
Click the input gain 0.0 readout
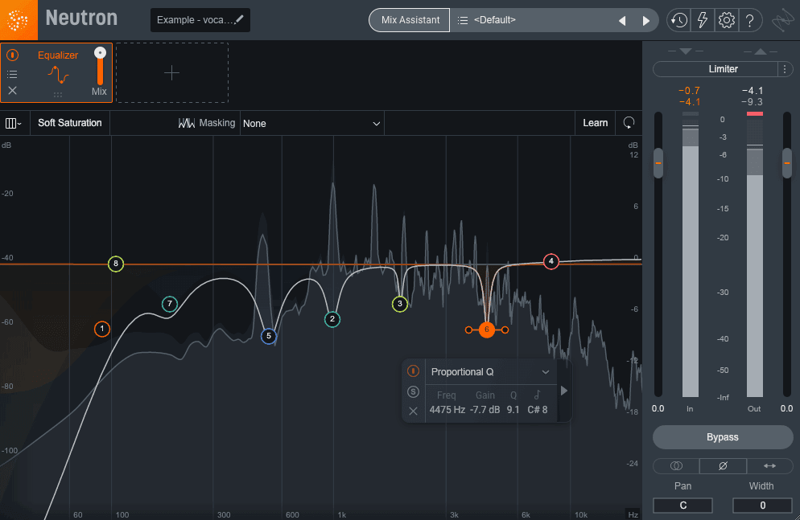tap(658, 408)
